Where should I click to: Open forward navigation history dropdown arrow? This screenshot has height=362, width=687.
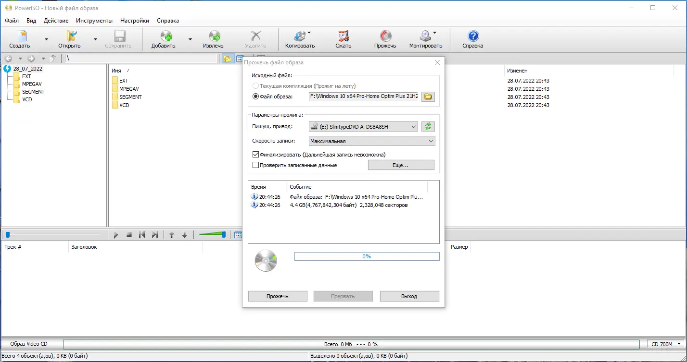point(43,59)
